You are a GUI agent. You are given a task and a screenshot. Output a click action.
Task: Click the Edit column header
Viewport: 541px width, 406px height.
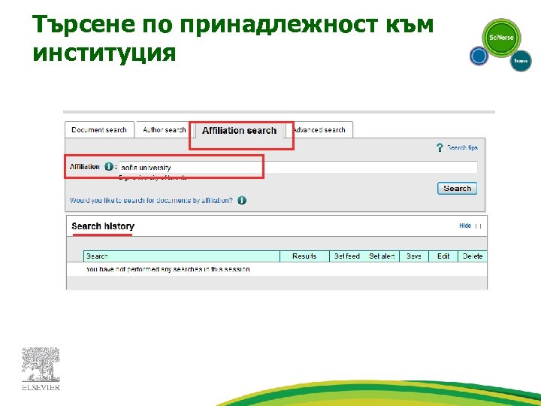coord(443,256)
